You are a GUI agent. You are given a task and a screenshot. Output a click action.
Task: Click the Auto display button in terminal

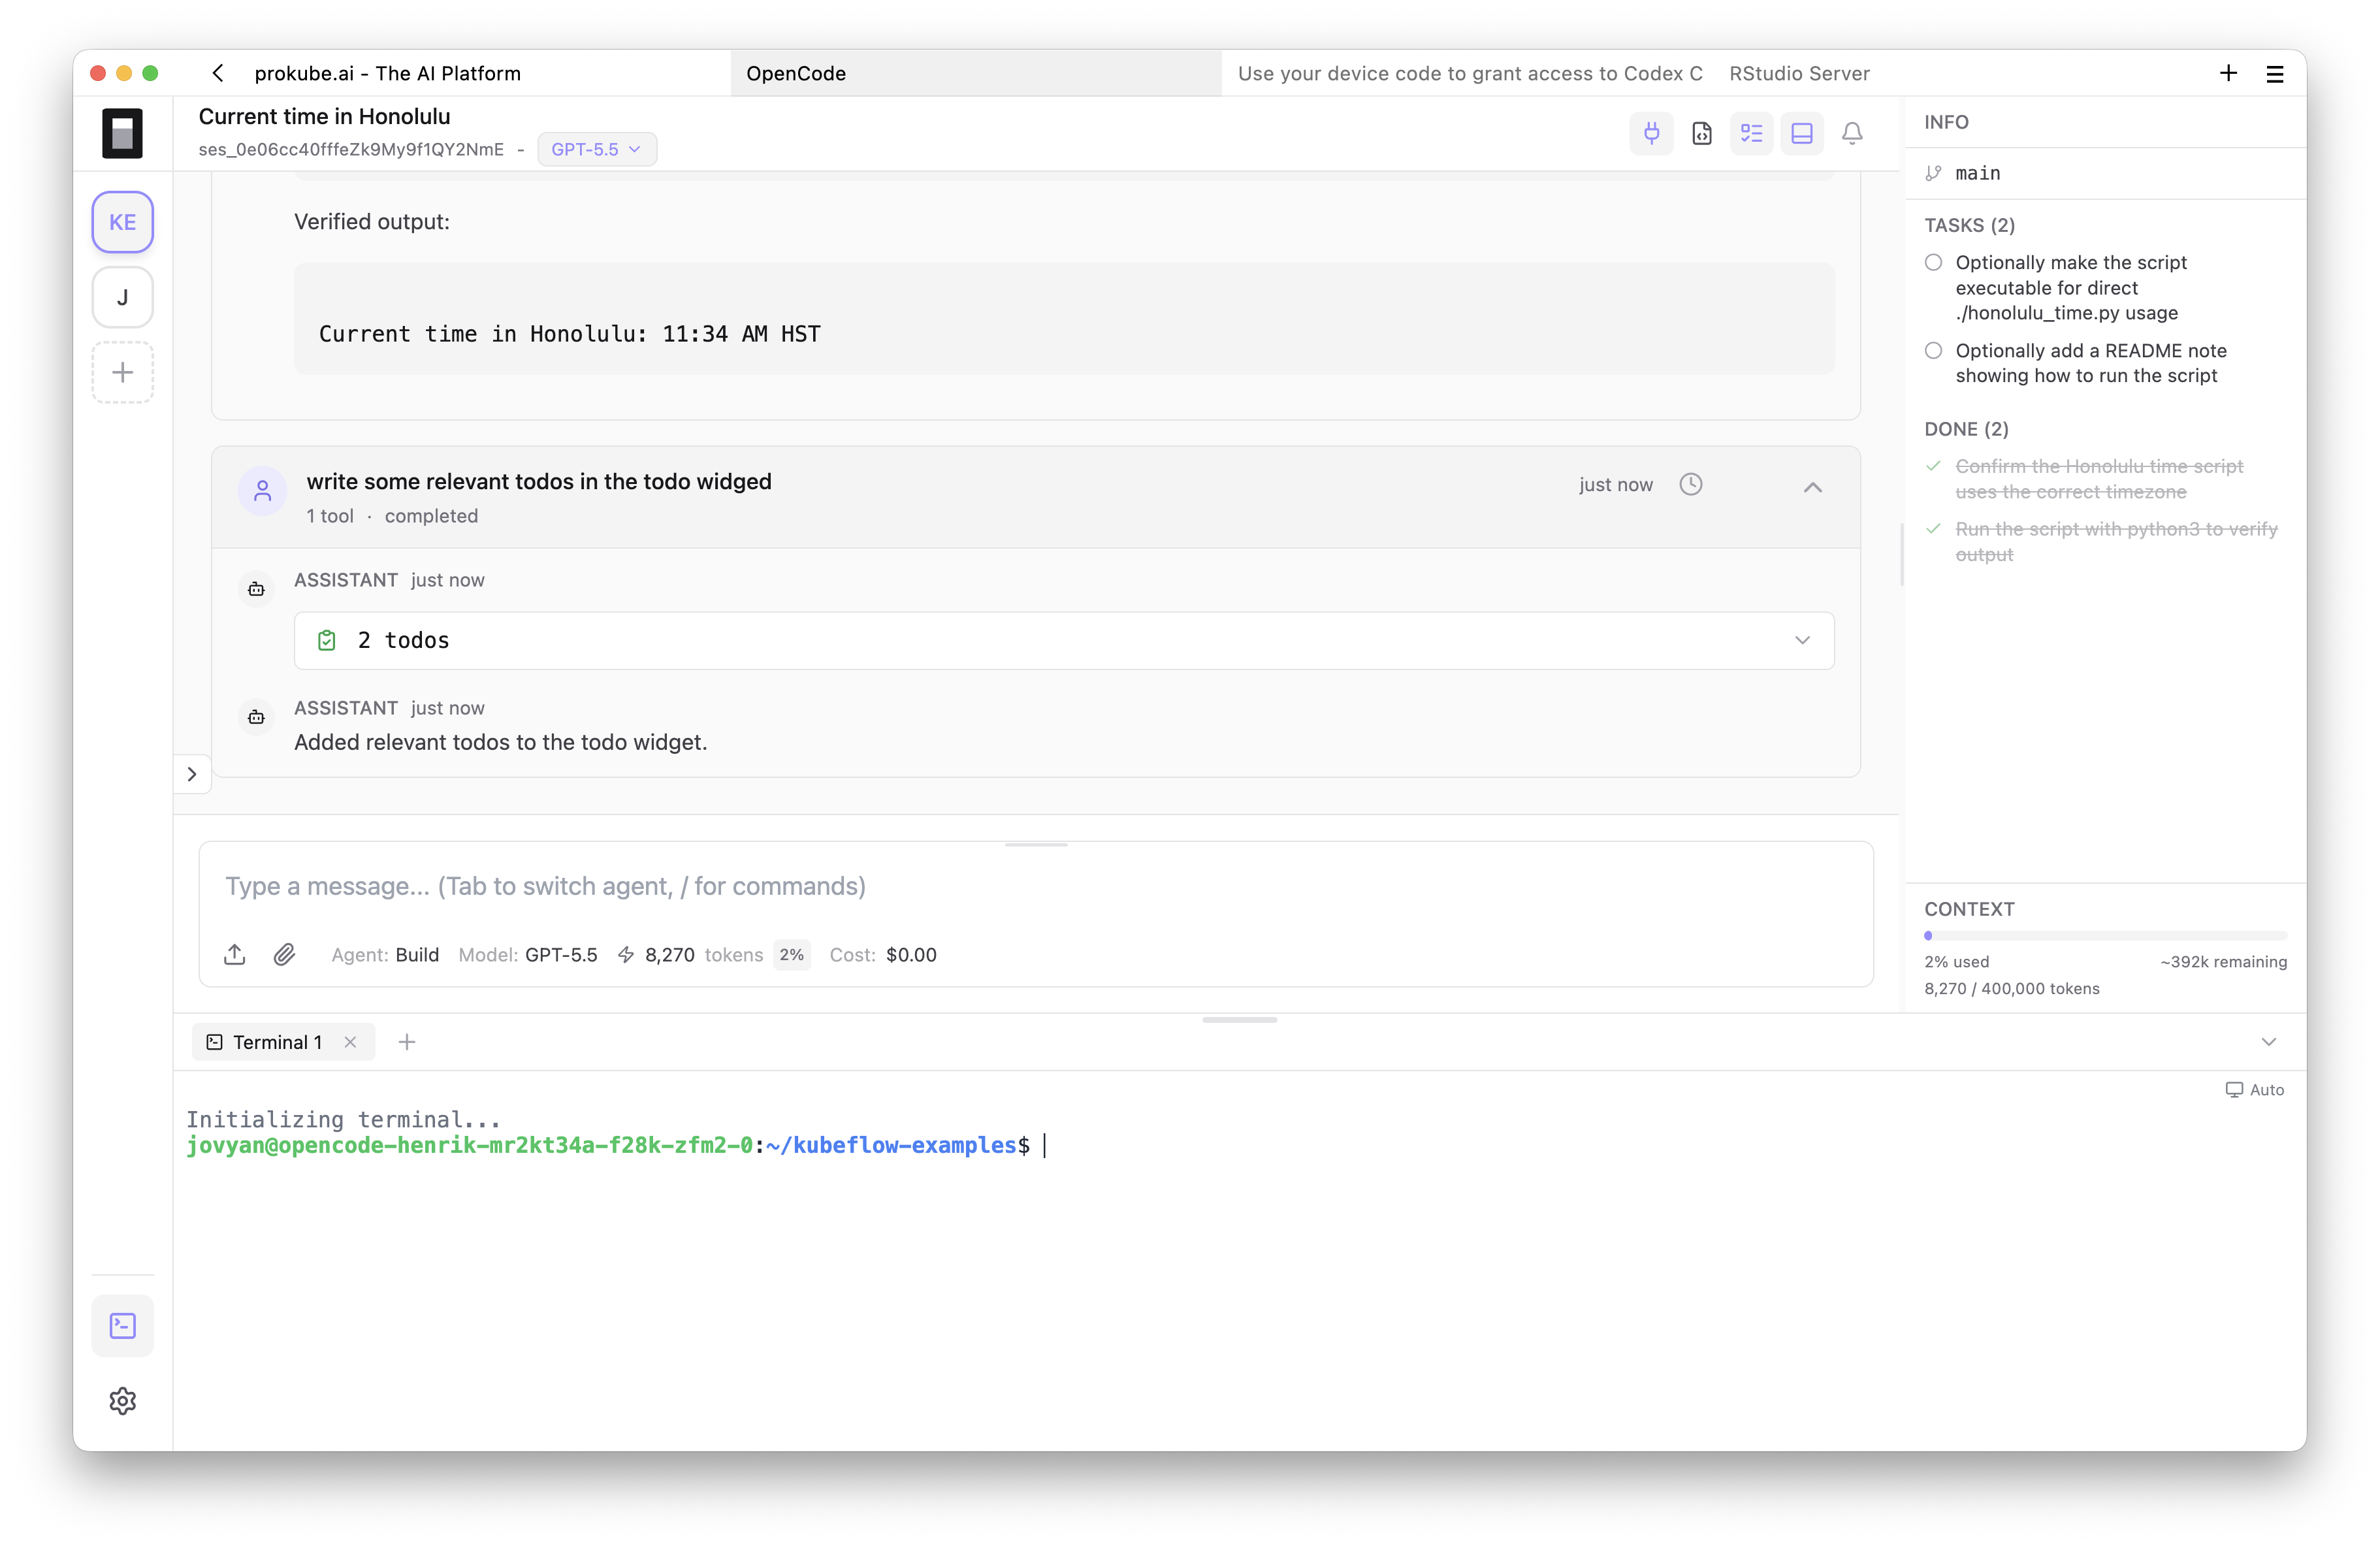point(2254,1089)
